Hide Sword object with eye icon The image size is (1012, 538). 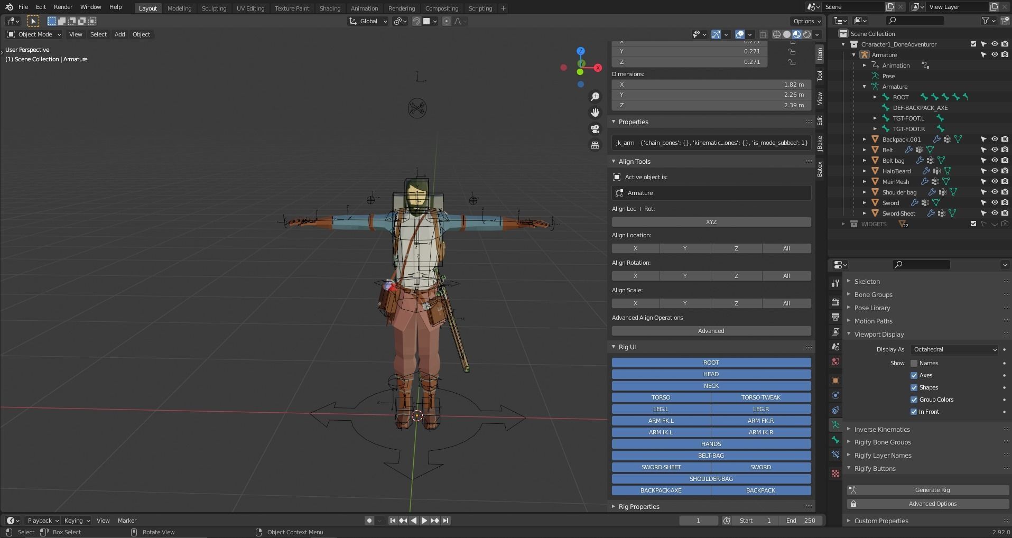tap(994, 203)
